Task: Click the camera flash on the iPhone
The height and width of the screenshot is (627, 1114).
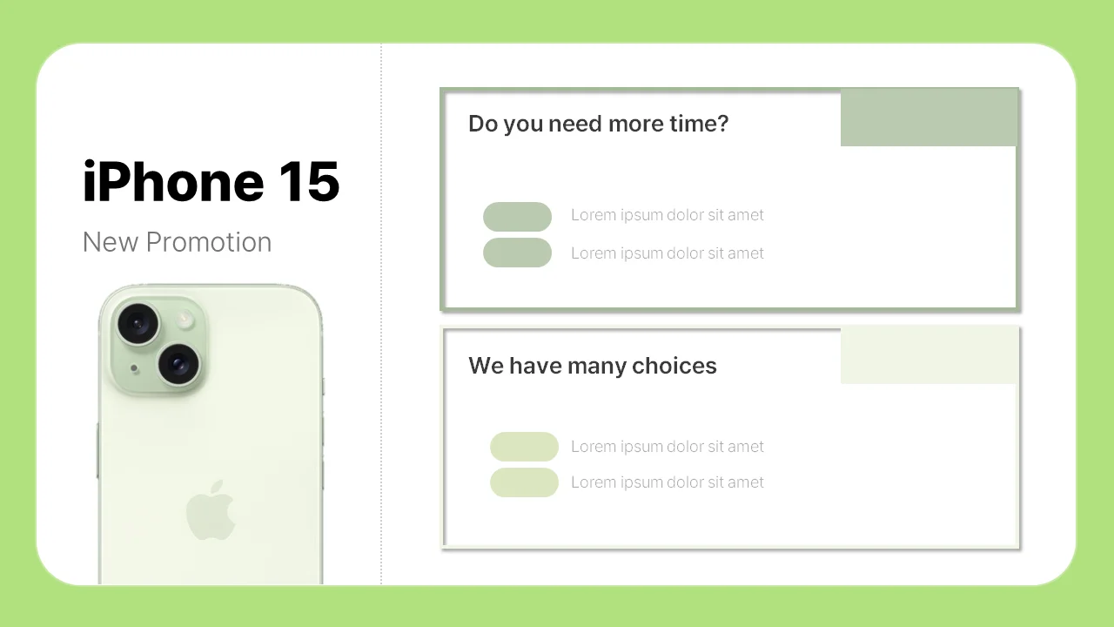Action: point(185,320)
